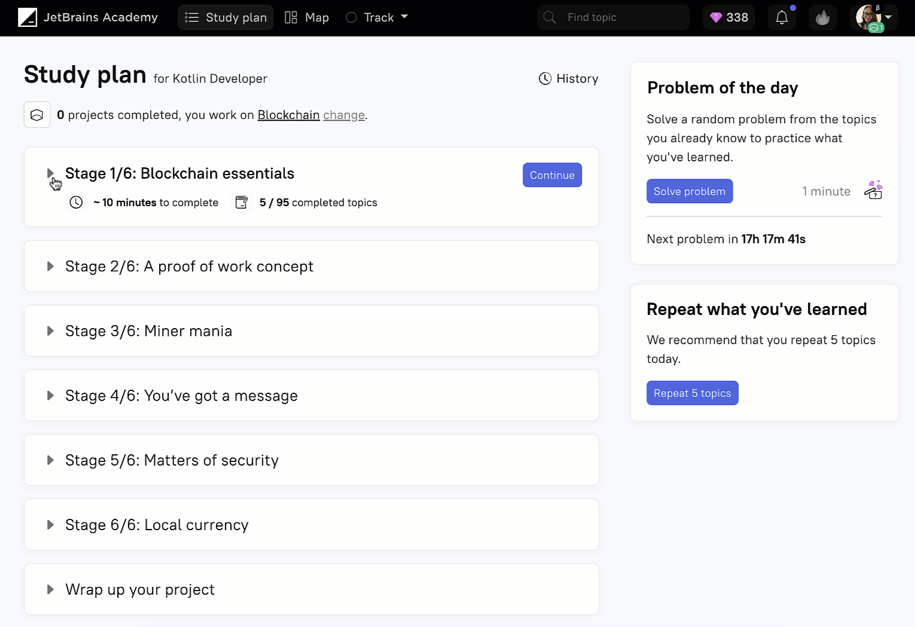Focus the Find topic search field

point(614,17)
